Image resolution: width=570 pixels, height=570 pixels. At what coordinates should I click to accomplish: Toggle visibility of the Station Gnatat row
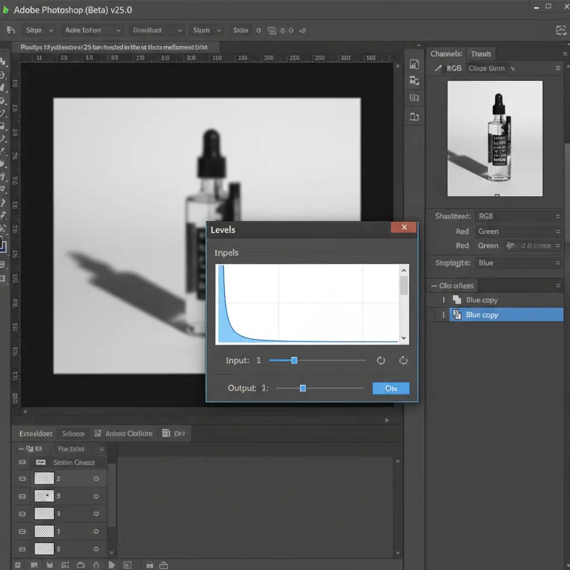coord(22,462)
